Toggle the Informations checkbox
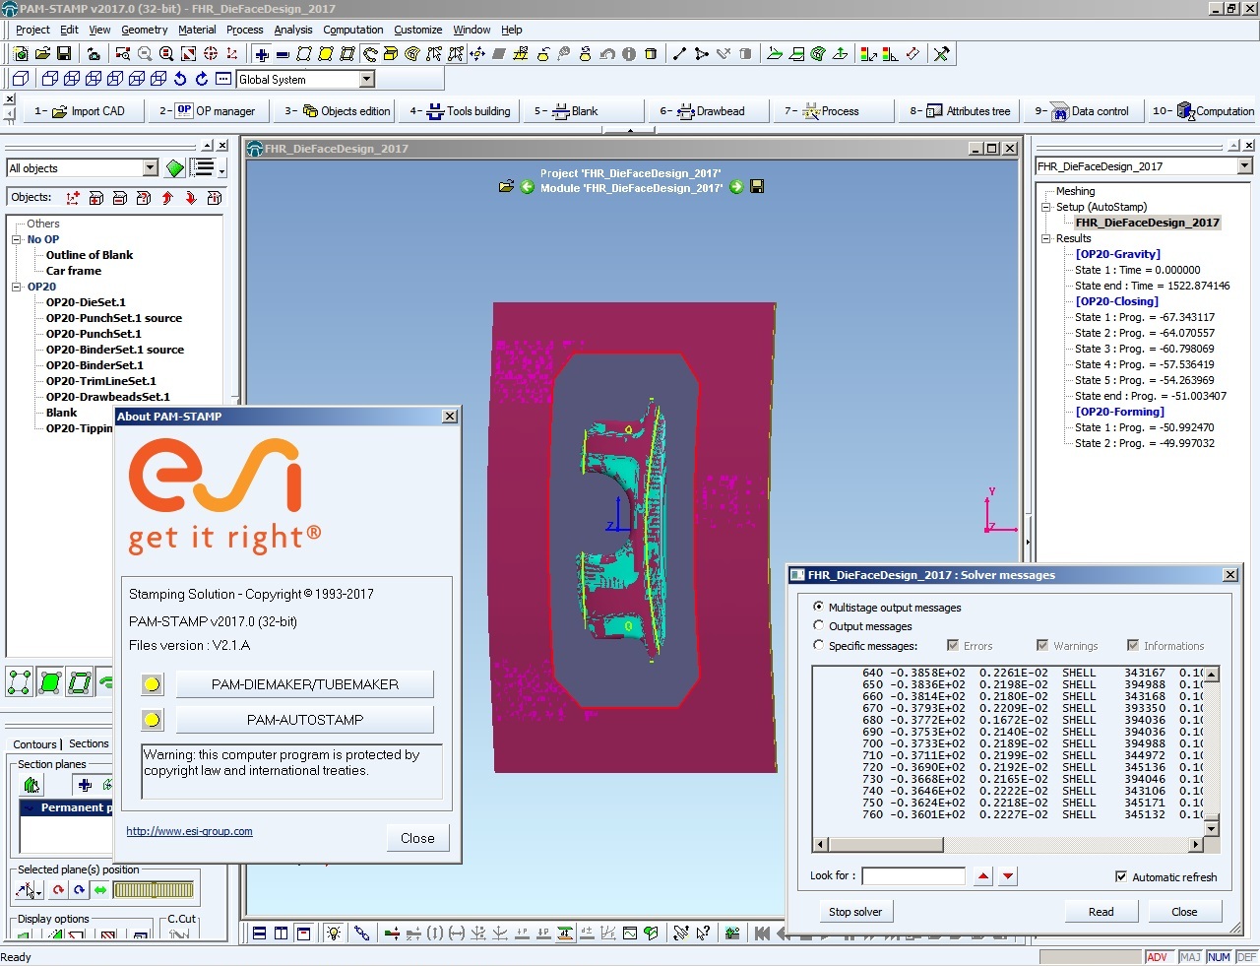Image resolution: width=1260 pixels, height=966 pixels. click(x=1133, y=645)
